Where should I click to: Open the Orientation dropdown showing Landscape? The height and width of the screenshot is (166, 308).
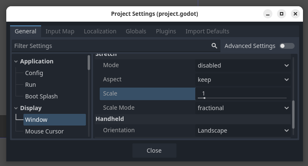[x=243, y=131]
